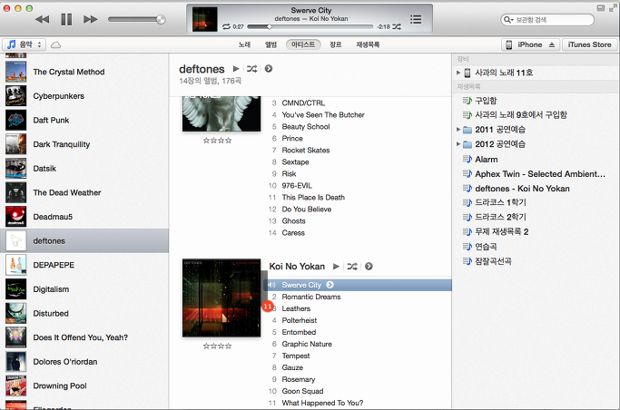The width and height of the screenshot is (620, 410).
Task: Open the 드라코스 1학기 playlist
Action: click(500, 202)
